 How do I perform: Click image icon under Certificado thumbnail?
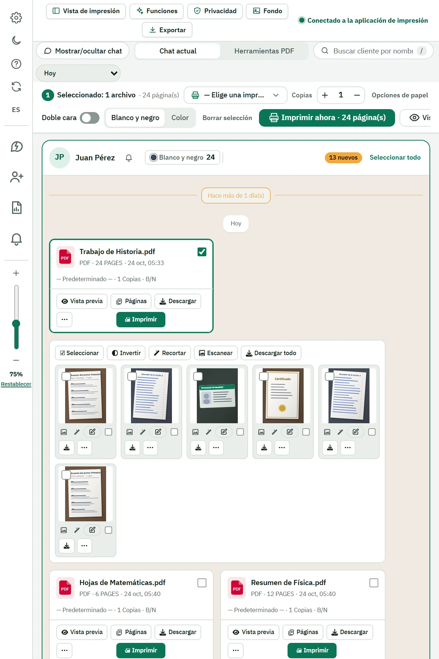point(261,432)
